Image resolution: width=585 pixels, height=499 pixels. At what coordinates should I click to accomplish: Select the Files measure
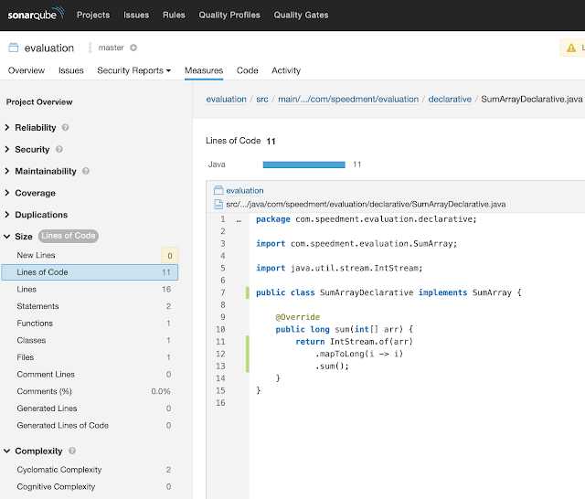coord(90,357)
